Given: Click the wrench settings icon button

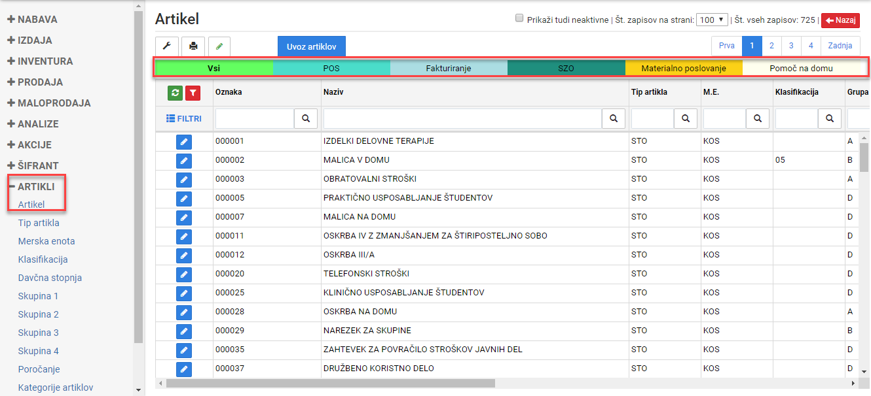Looking at the screenshot, I should pyautogui.click(x=166, y=46).
